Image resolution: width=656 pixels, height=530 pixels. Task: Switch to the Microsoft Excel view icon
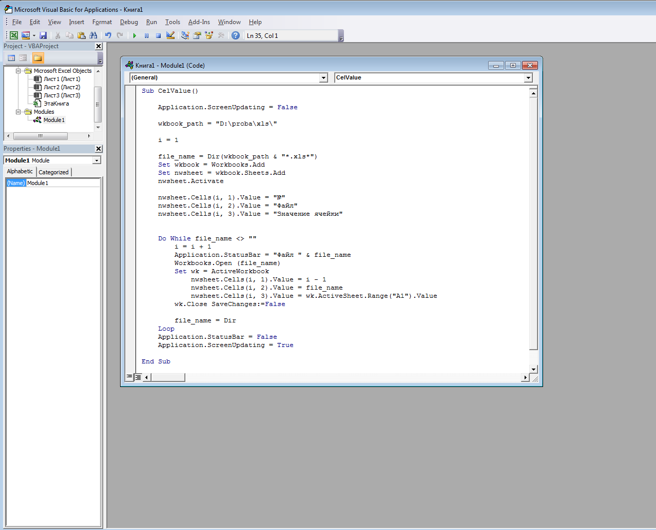(14, 35)
